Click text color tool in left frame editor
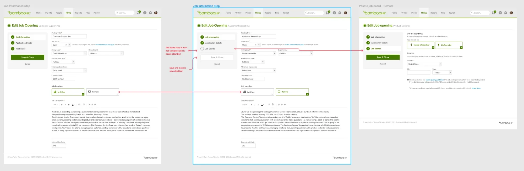The height and width of the screenshot is (171, 524). (x=73, y=105)
